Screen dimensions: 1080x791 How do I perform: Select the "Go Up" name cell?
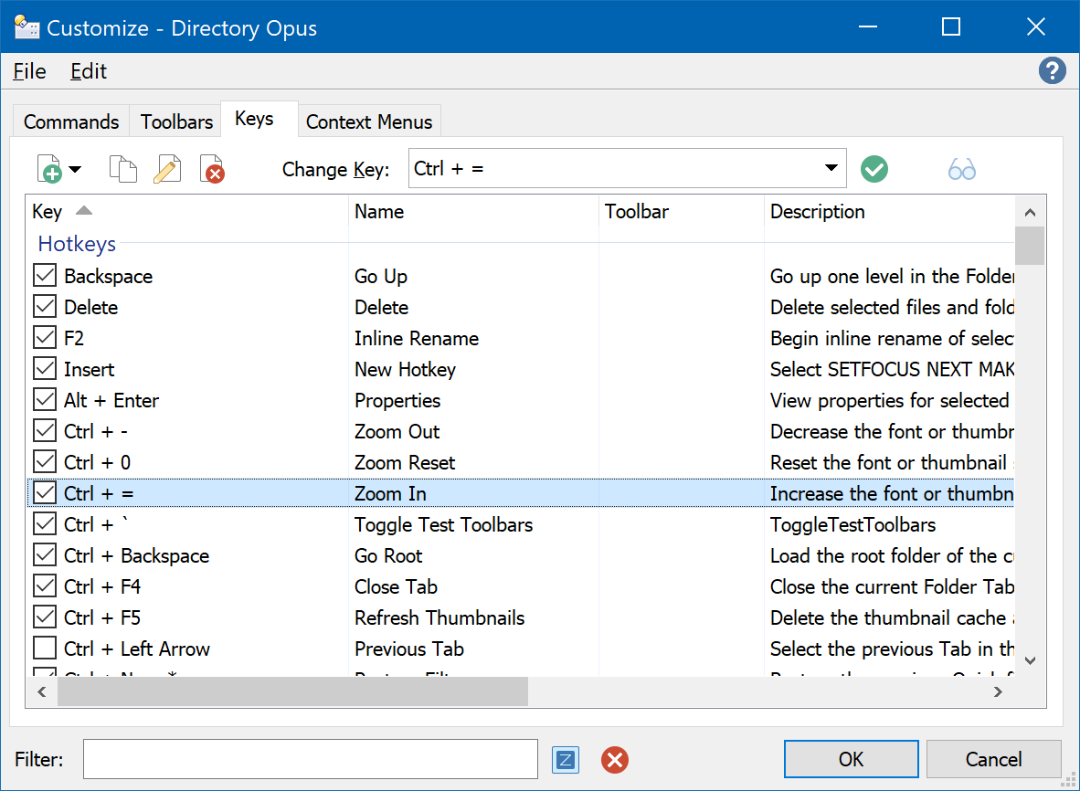(381, 276)
